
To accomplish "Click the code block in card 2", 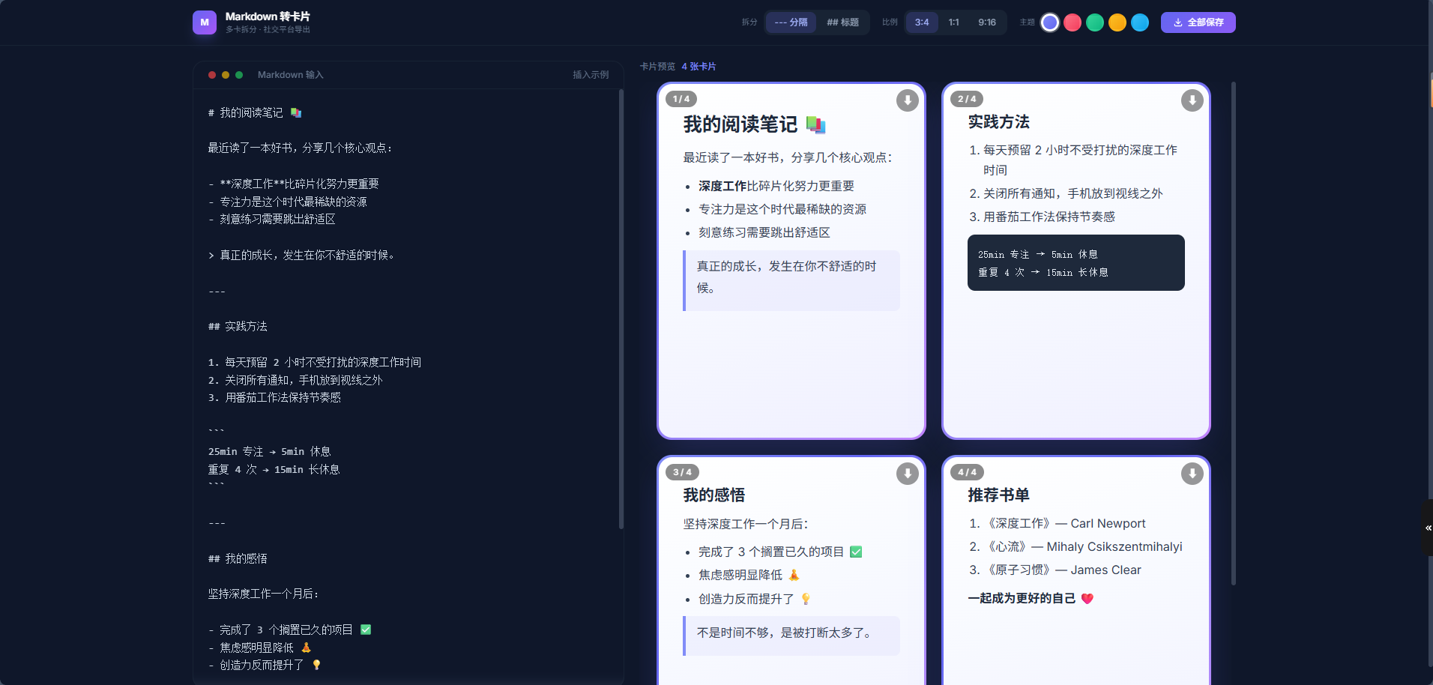I will point(1075,262).
